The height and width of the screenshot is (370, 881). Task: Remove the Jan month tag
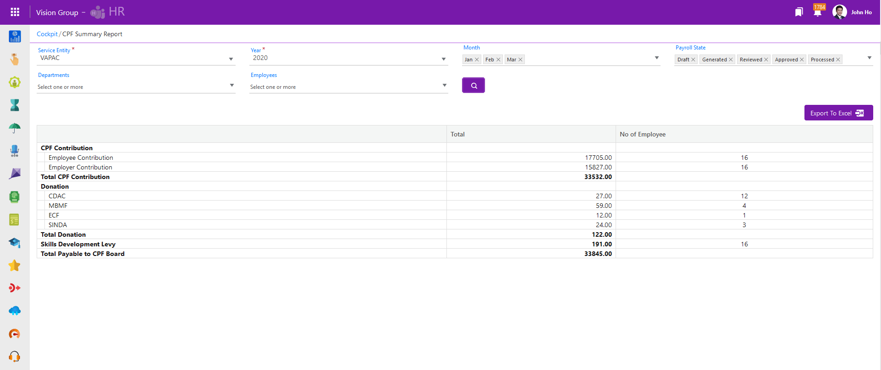[x=477, y=60]
